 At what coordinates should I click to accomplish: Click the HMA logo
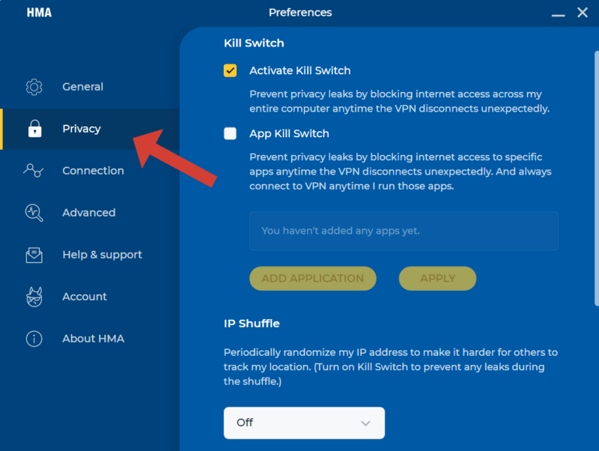coord(39,13)
